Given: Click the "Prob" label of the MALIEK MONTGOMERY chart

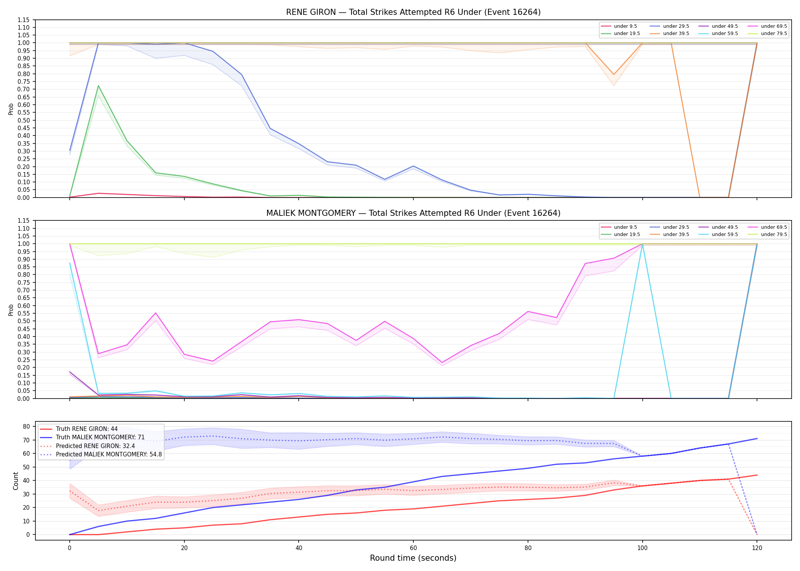Looking at the screenshot, I should (x=11, y=310).
